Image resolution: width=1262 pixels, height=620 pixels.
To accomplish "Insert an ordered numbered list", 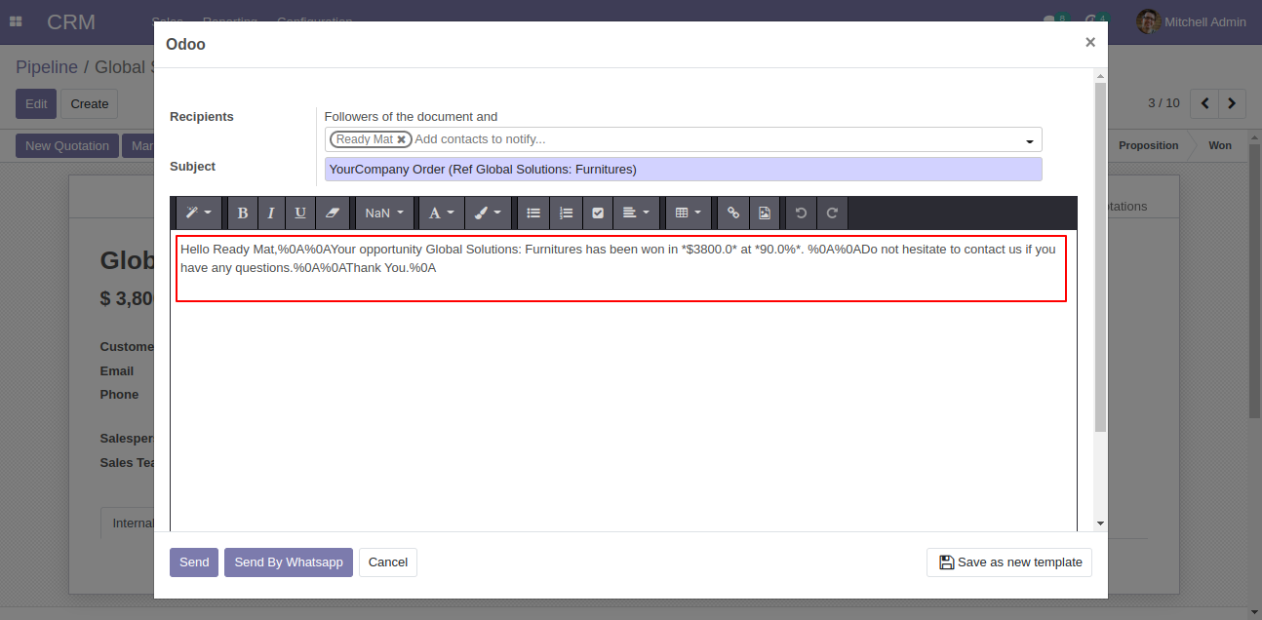I will (x=566, y=213).
